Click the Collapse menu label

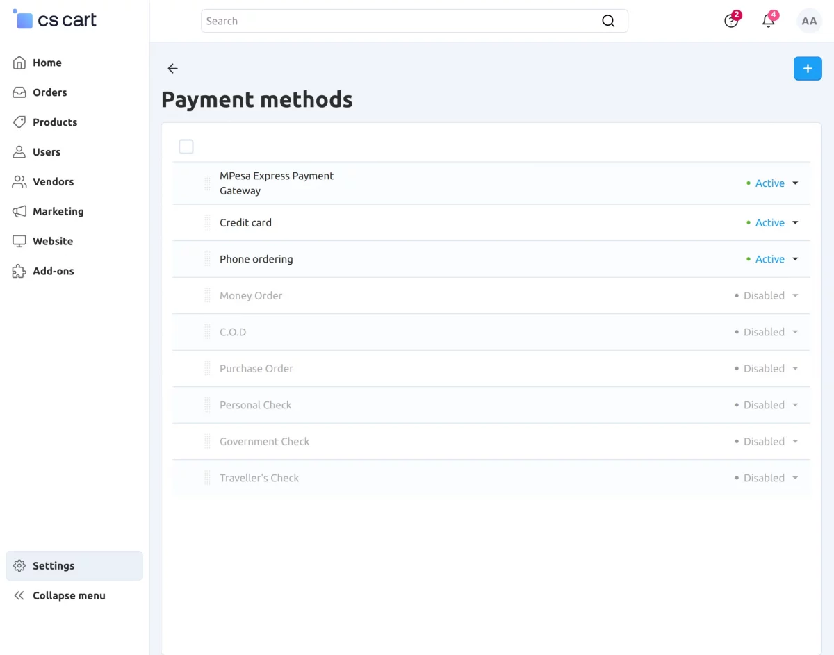point(69,596)
